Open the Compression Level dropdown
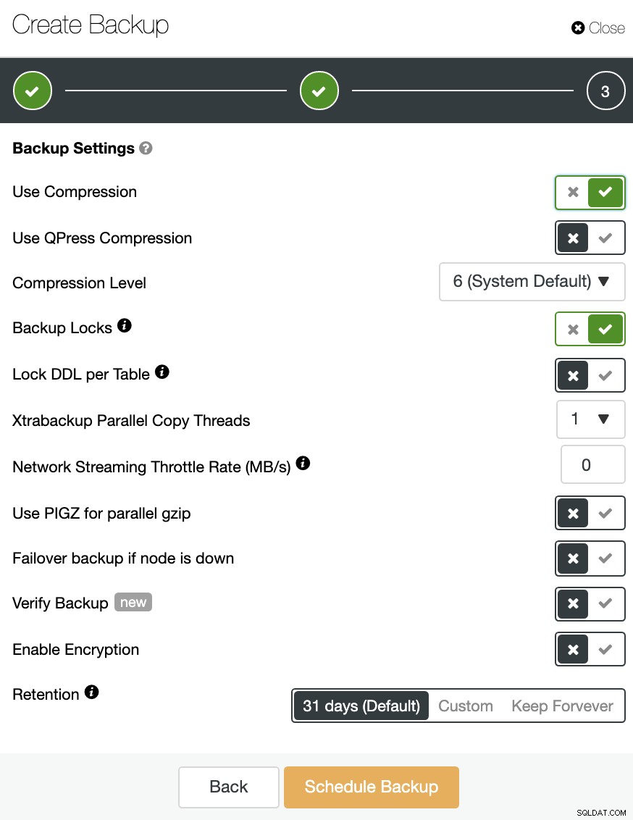The height and width of the screenshot is (820, 633). 532,282
